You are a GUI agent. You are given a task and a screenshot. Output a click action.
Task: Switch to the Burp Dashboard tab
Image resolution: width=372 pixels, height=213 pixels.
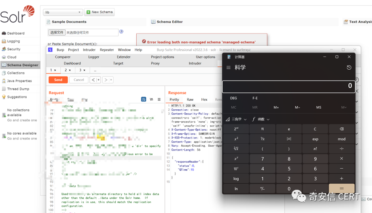click(x=72, y=63)
